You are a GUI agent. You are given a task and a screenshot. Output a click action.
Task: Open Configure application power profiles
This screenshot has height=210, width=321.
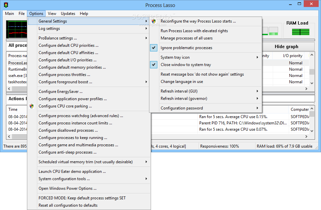pos(89,99)
